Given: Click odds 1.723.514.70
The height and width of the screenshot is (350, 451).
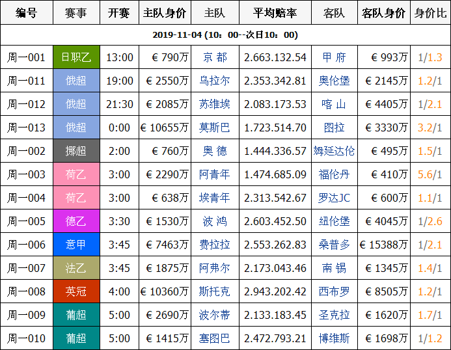Looking at the screenshot, I should click(x=275, y=128).
